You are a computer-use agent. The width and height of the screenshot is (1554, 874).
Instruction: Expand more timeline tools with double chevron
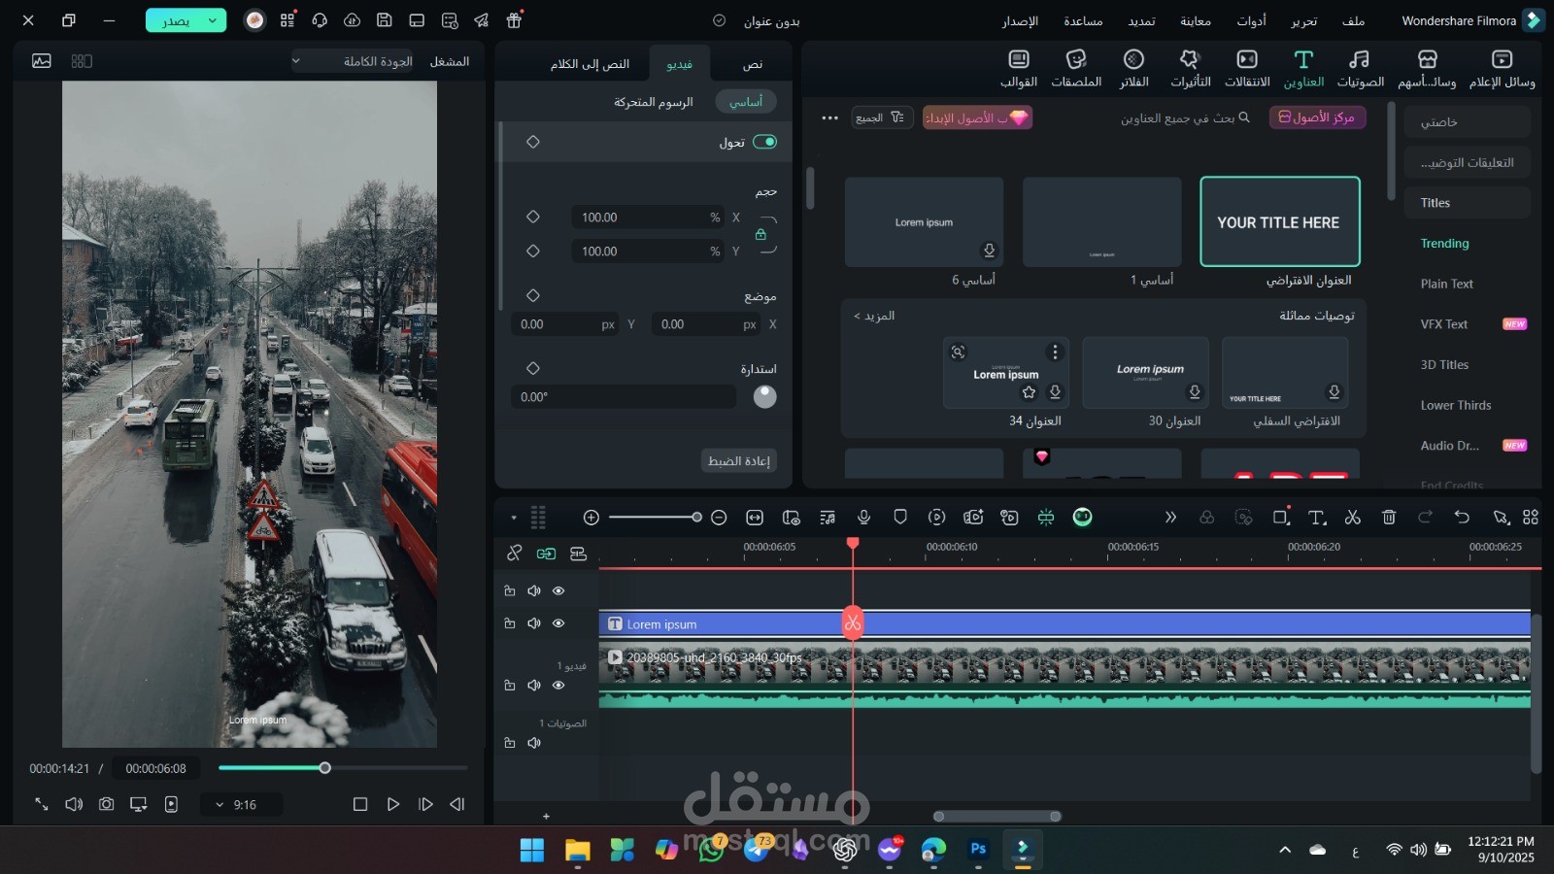coord(1170,518)
